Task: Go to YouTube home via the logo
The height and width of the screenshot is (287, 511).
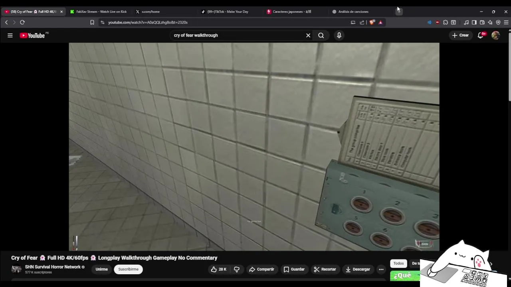Action: click(x=32, y=35)
